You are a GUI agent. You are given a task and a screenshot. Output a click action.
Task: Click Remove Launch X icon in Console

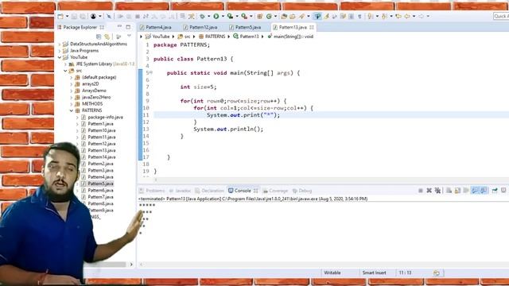pos(429,191)
